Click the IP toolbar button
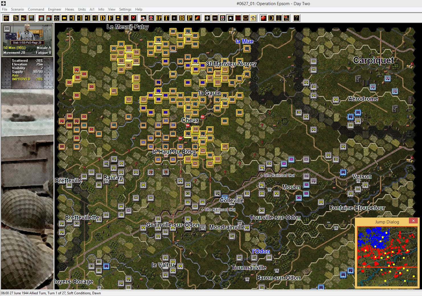The image size is (422, 296). (159, 18)
